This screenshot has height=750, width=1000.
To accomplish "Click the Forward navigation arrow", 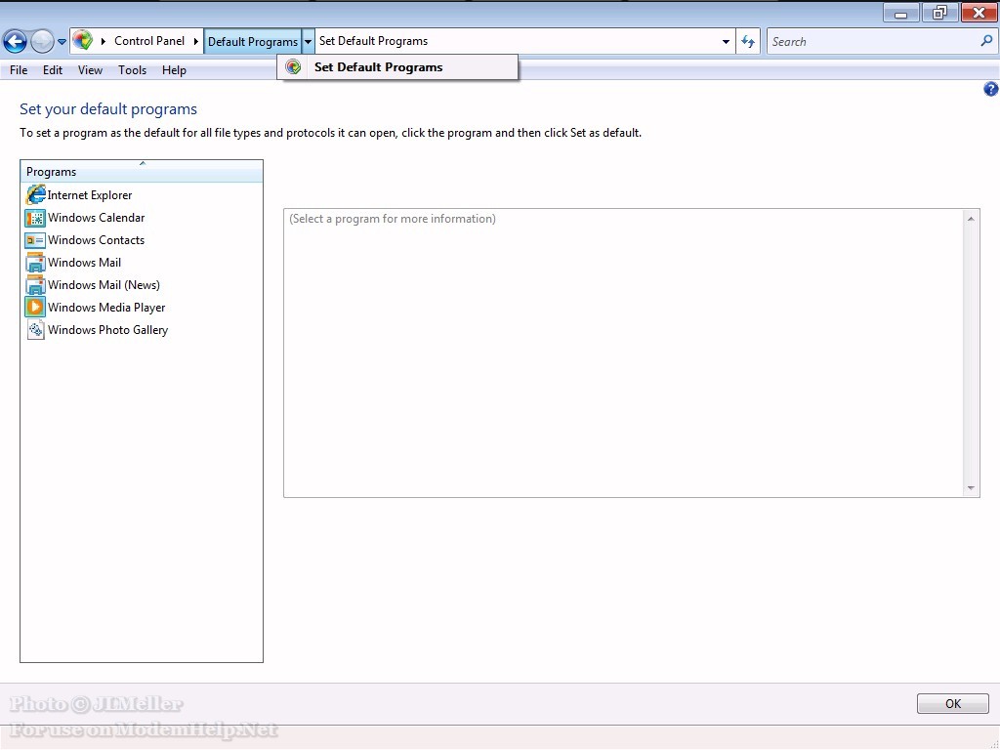I will click(x=42, y=41).
